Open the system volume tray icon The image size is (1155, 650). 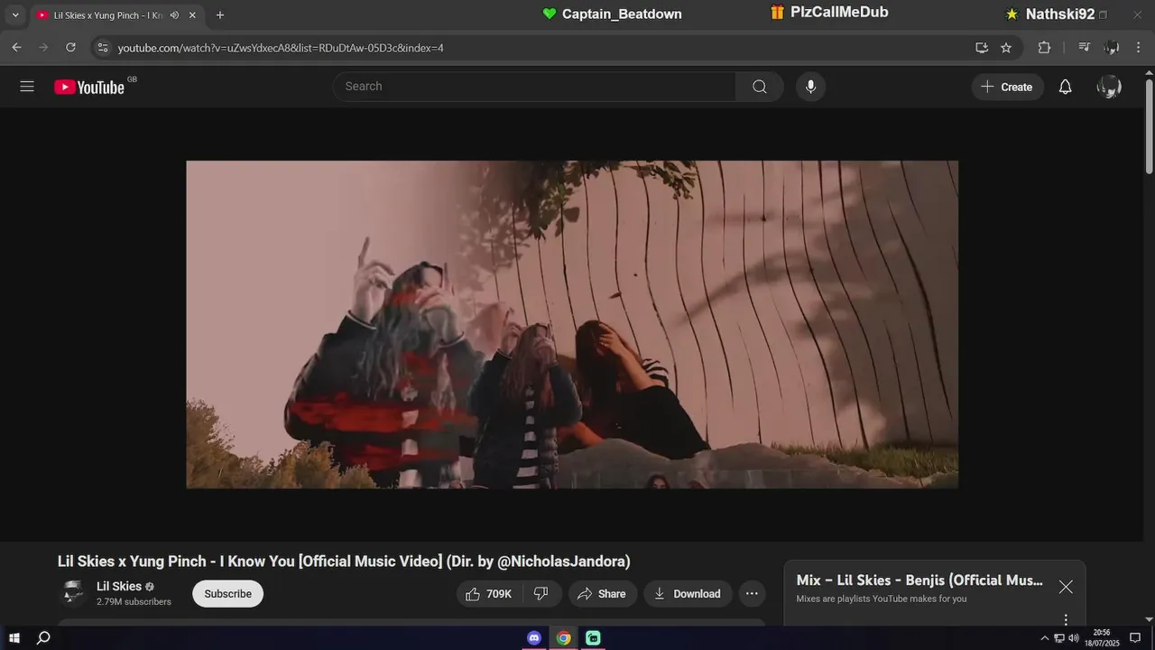tap(1074, 638)
